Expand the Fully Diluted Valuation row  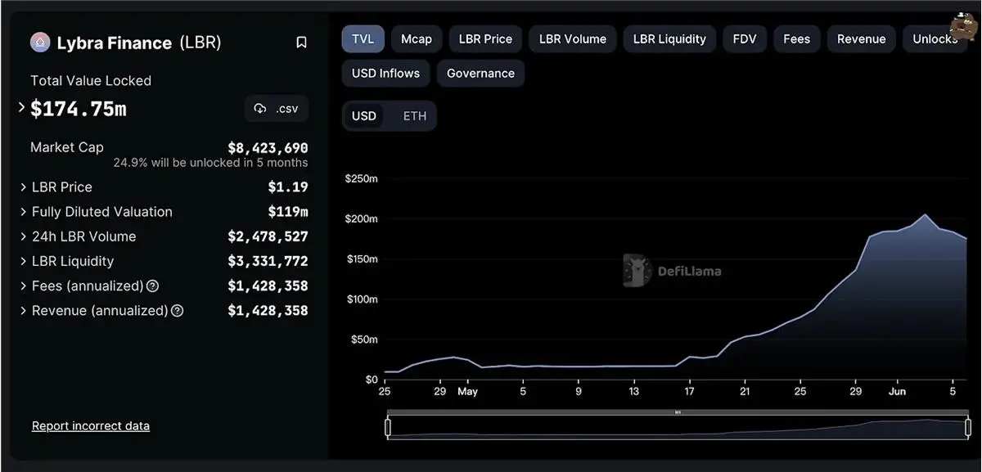click(24, 212)
